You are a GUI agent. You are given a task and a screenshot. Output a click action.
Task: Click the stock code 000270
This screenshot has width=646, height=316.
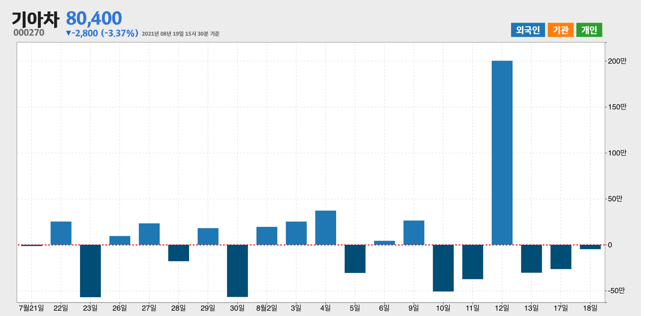[x=29, y=33]
